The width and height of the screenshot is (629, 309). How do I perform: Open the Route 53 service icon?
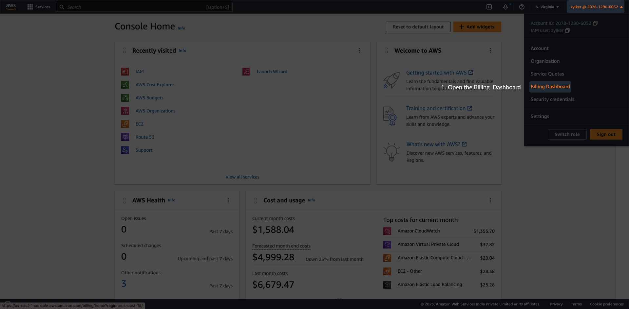tap(125, 137)
